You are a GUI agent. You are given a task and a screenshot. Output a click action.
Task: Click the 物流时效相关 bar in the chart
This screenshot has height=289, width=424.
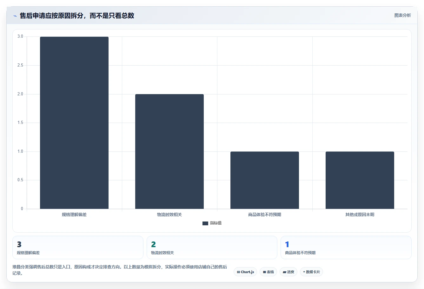coord(169,151)
